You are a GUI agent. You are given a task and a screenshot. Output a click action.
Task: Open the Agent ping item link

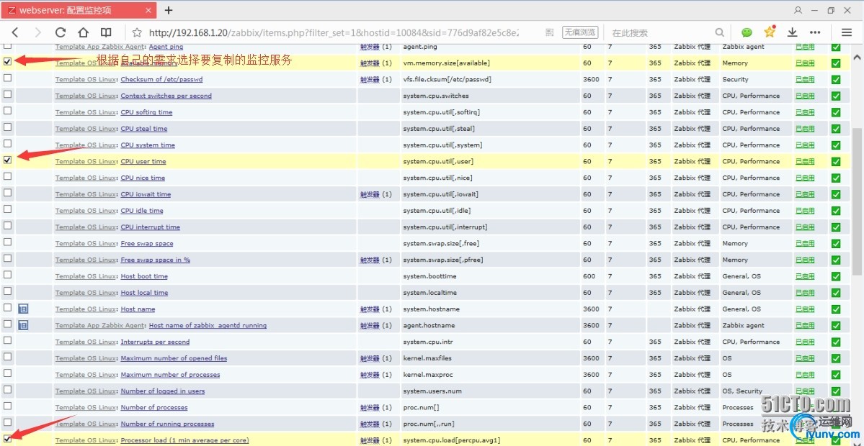[x=166, y=47]
